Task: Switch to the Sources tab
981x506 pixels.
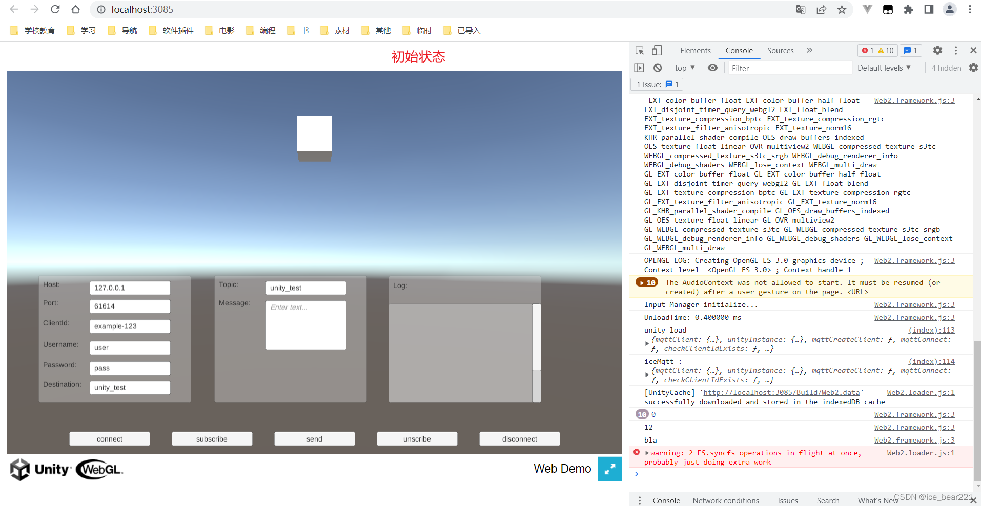Action: pos(780,50)
